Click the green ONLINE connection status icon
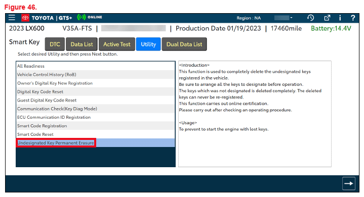 tap(81, 17)
